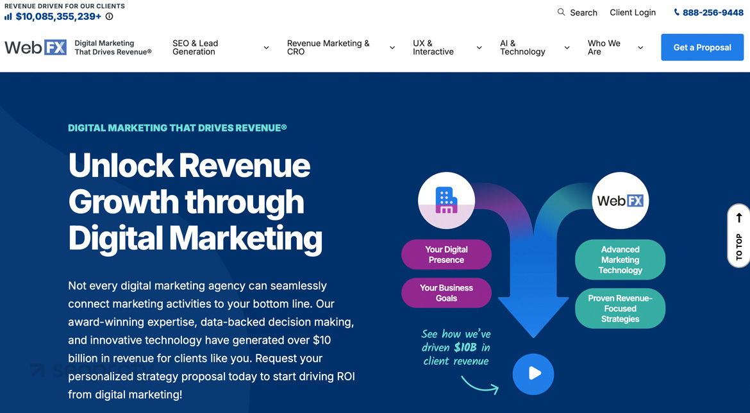Viewport: 750px width, 413px height.
Task: Click the teal Digital Marketing That Drives Revenue eyebrow
Action: [x=178, y=128]
